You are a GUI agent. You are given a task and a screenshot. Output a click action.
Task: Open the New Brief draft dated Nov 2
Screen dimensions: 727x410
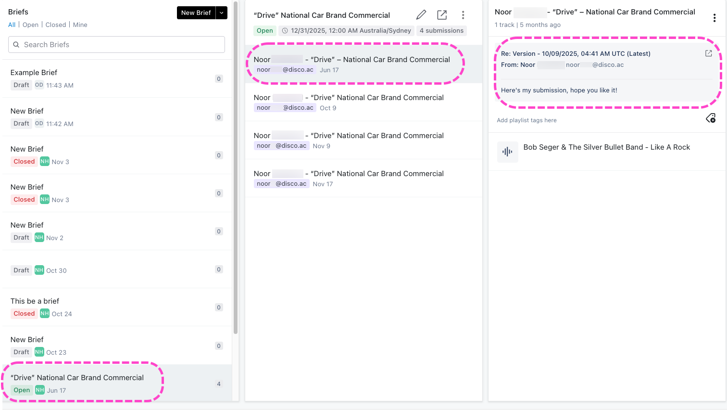(x=117, y=231)
